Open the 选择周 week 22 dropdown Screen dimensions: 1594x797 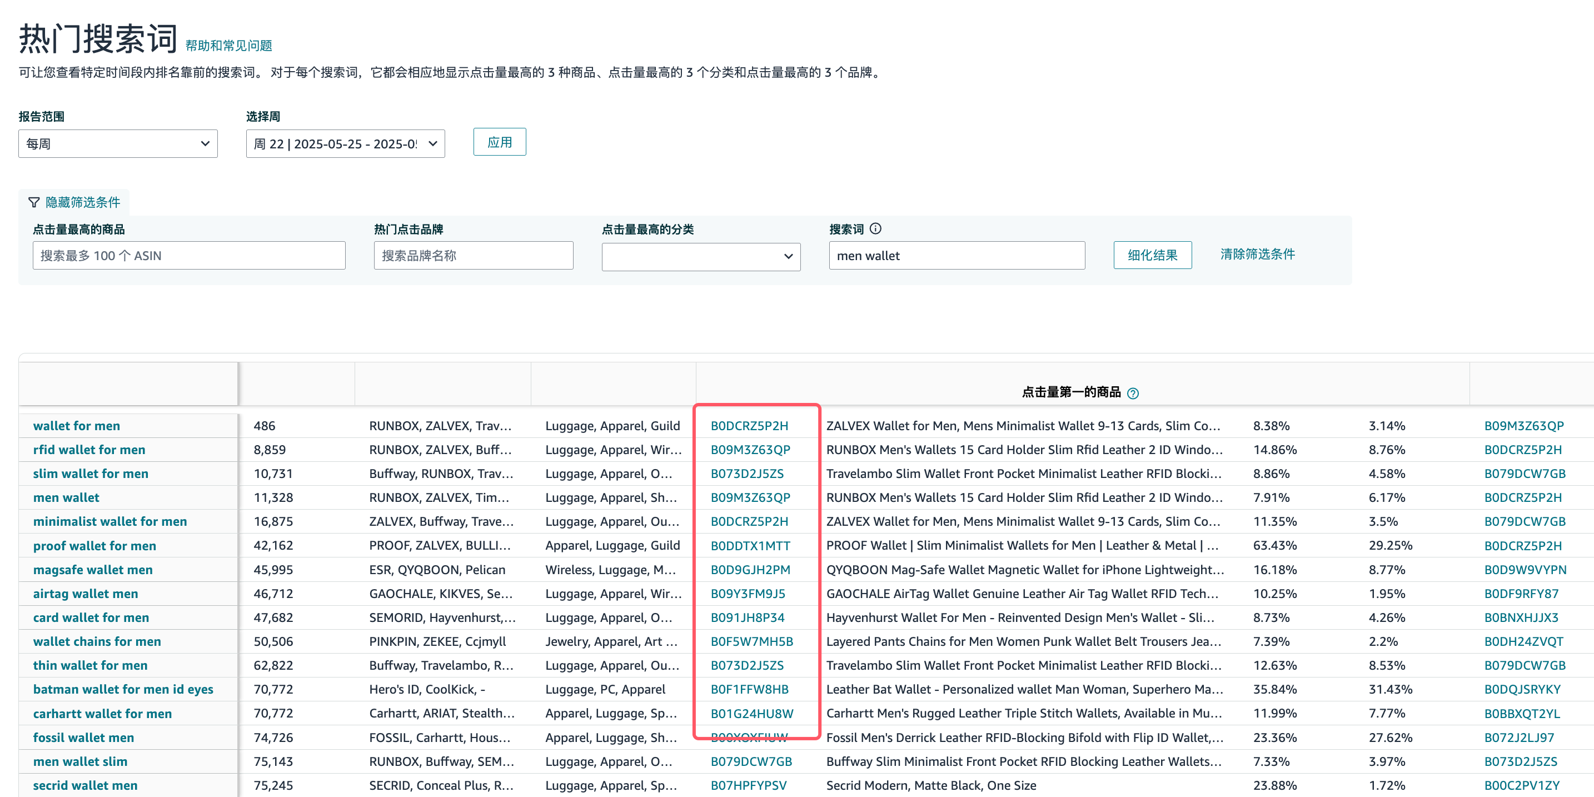(x=345, y=143)
